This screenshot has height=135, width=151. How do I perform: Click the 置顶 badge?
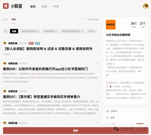coord(31,43)
